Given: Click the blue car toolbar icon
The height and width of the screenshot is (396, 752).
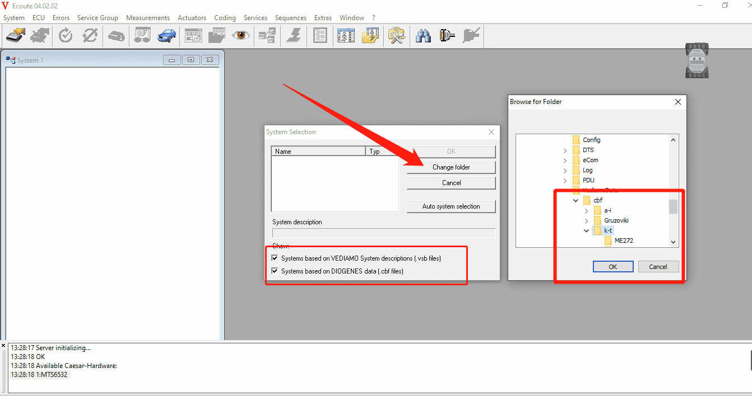Looking at the screenshot, I should pyautogui.click(x=166, y=36).
